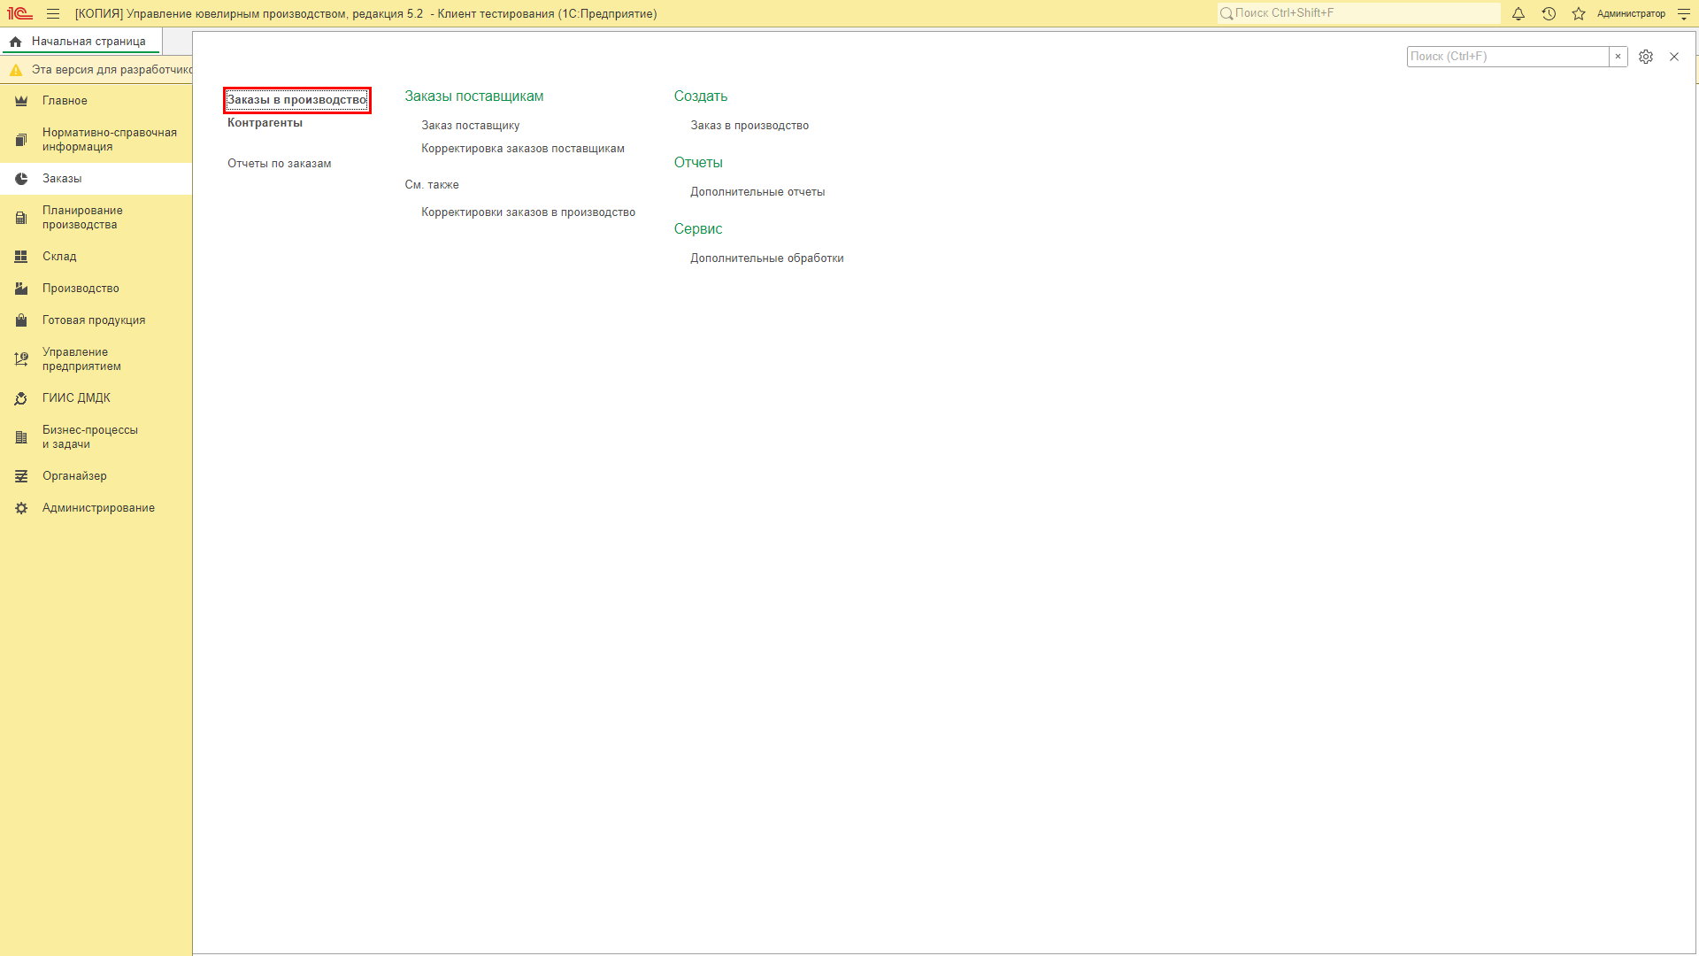Open the ГИИС ДМДК section
This screenshot has width=1699, height=956.
tap(96, 398)
